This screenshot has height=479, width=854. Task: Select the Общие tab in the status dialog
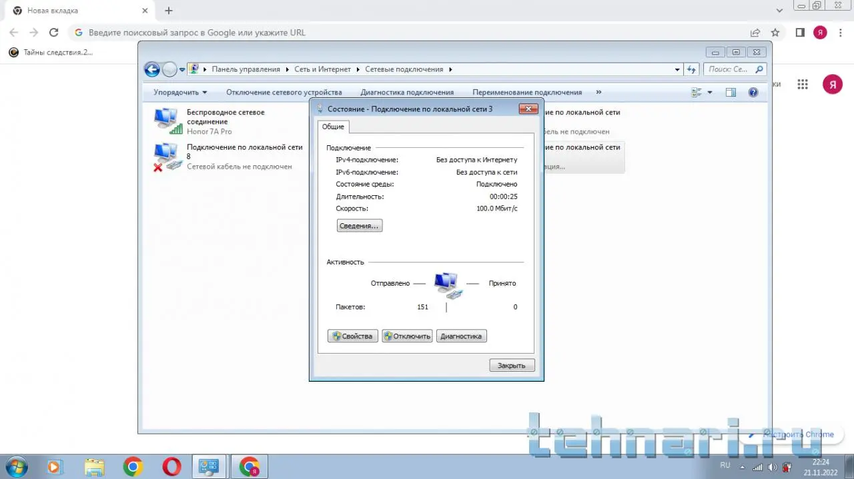point(333,127)
